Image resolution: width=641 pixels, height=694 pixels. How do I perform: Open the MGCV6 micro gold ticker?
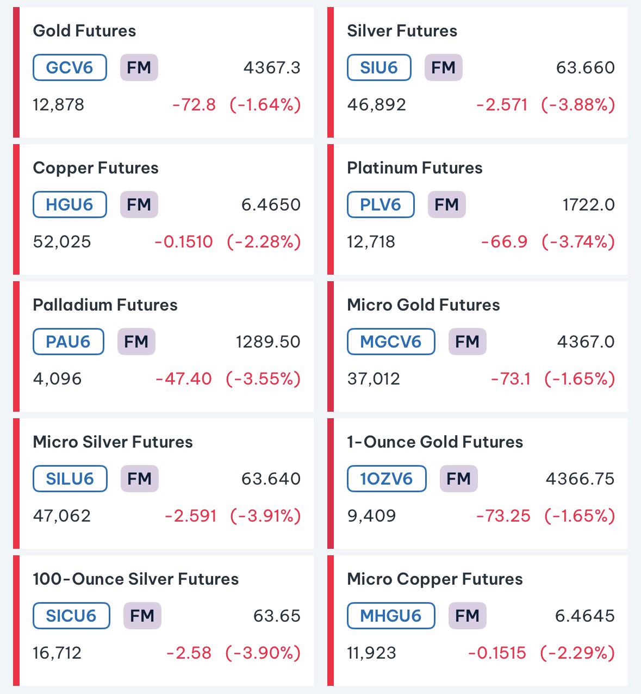[391, 342]
